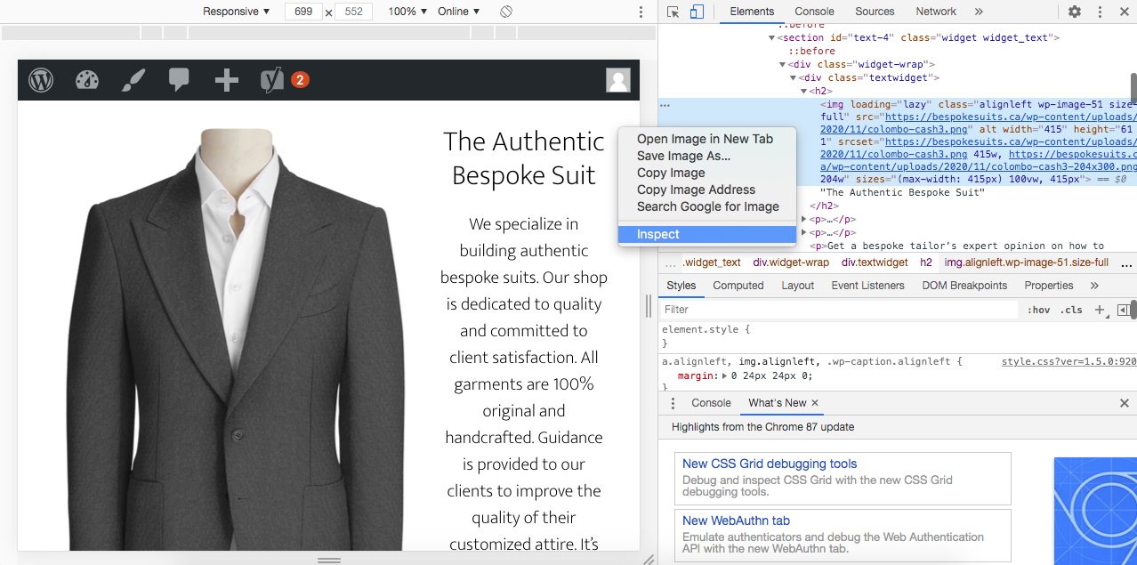This screenshot has width=1137, height=565.
Task: Switch to the Network tab
Action: click(935, 12)
